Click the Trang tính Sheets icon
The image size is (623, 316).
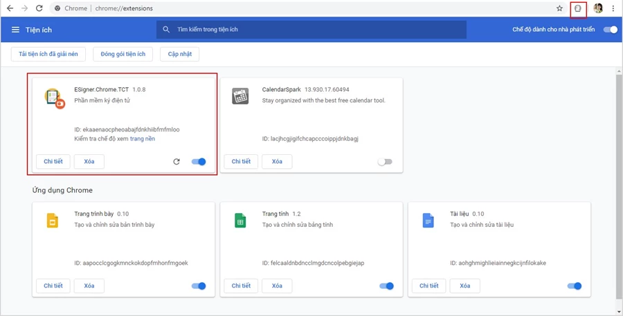click(240, 221)
